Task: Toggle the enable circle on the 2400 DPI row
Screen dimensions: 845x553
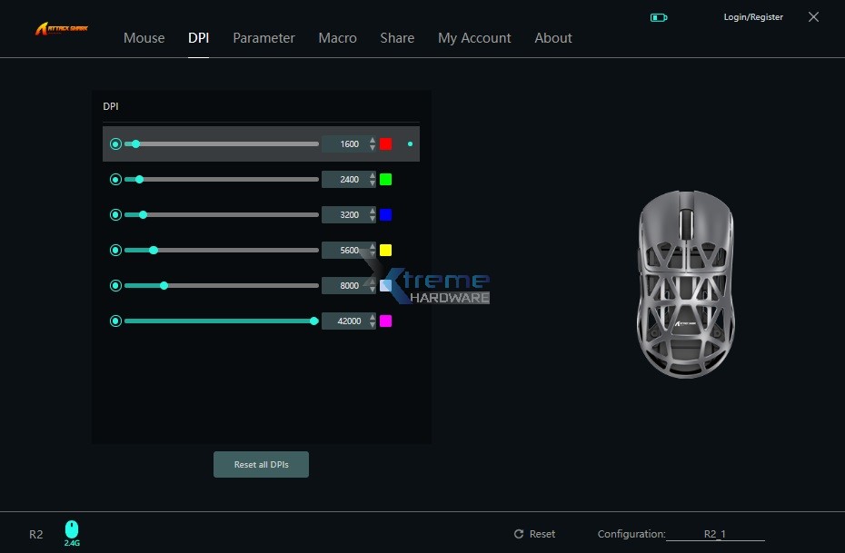Action: [115, 179]
